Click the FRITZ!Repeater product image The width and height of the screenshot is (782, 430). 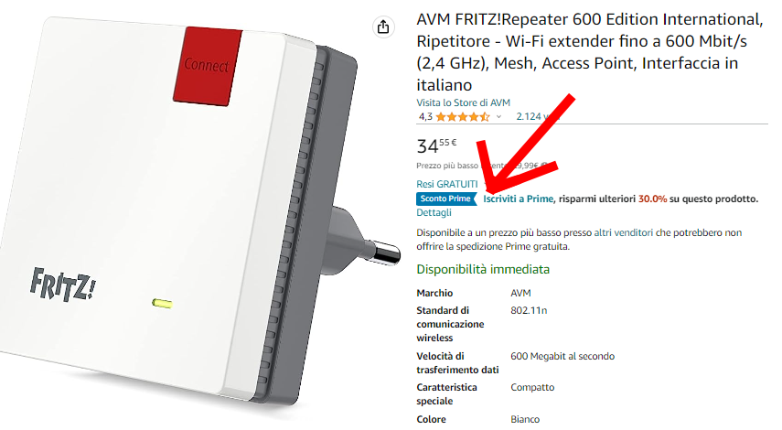pos(199,214)
